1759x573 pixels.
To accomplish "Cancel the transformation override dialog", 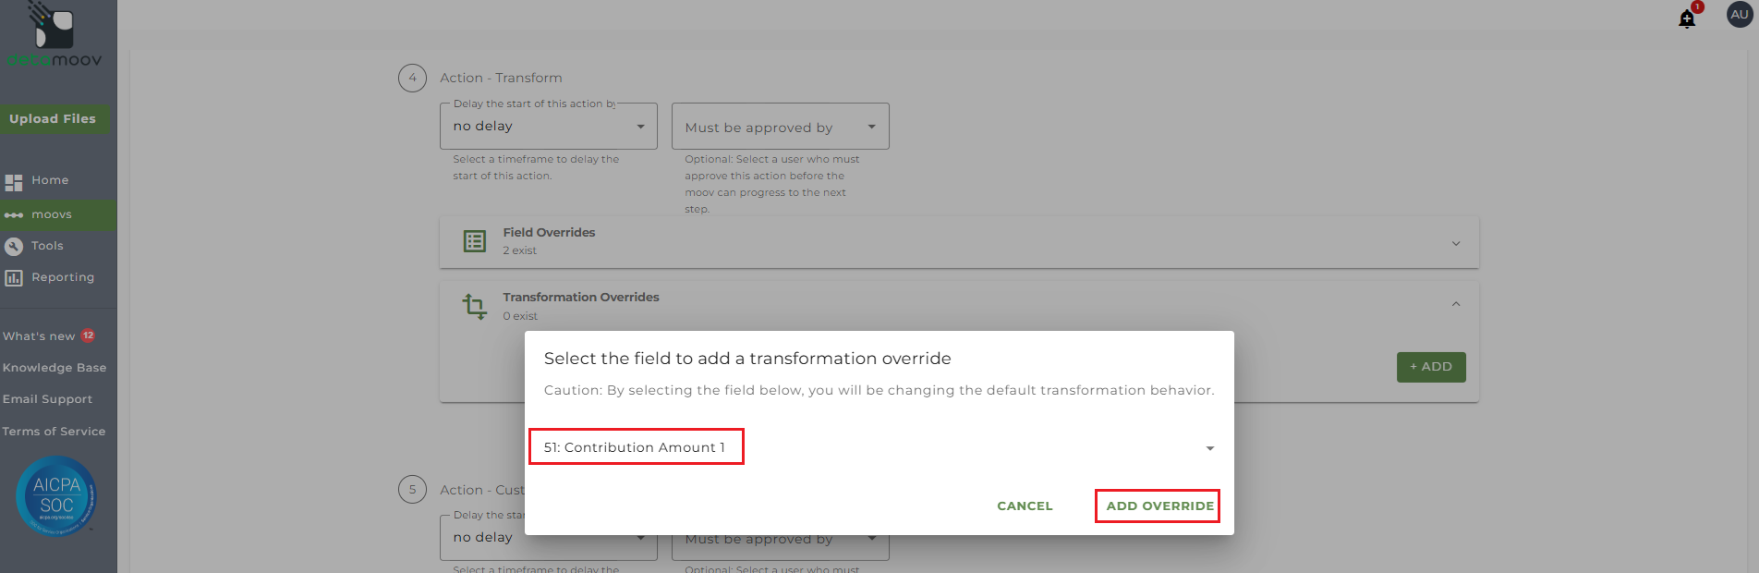I will tap(1025, 506).
